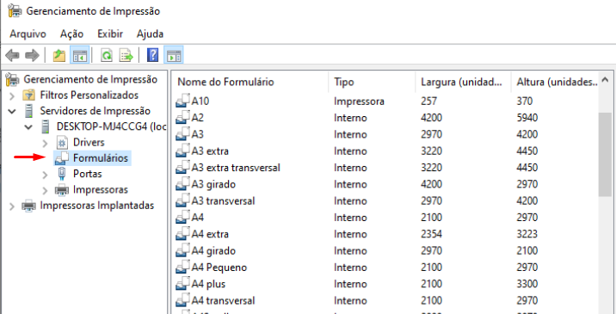This screenshot has height=314, width=616.
Task: Expand the Impressoras Implantadas node
Action: (x=12, y=206)
